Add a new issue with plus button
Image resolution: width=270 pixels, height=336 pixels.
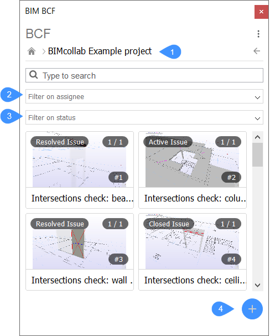tap(252, 309)
